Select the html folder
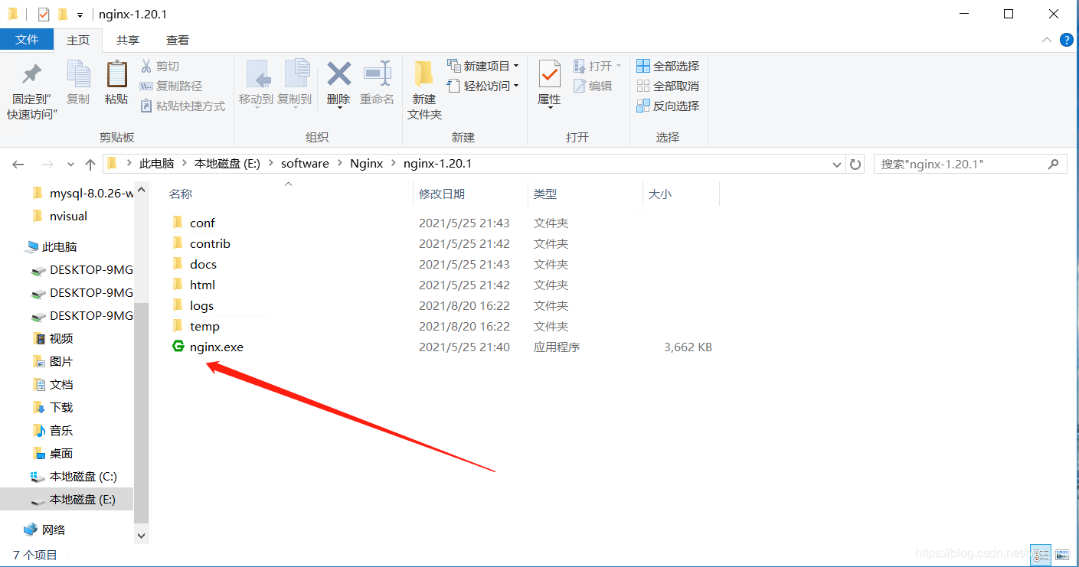 pyautogui.click(x=202, y=285)
